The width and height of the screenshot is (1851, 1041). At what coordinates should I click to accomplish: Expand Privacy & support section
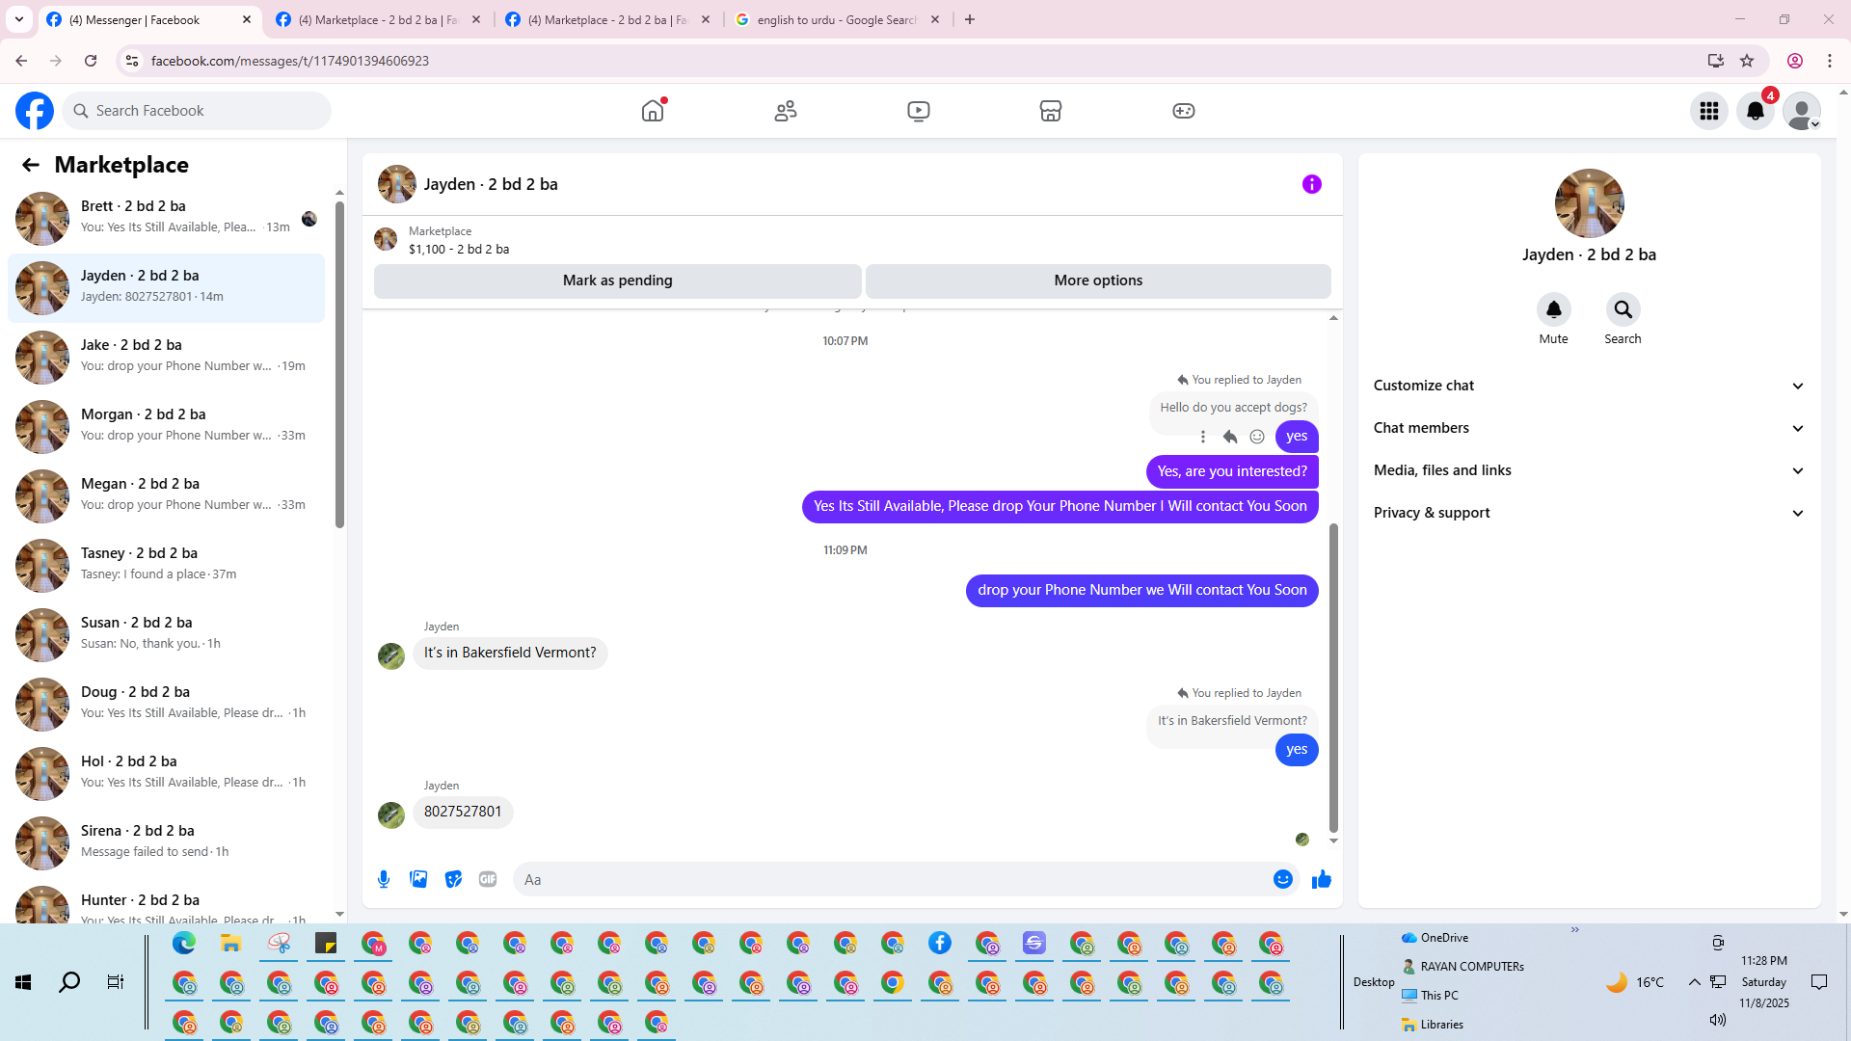coord(1588,513)
